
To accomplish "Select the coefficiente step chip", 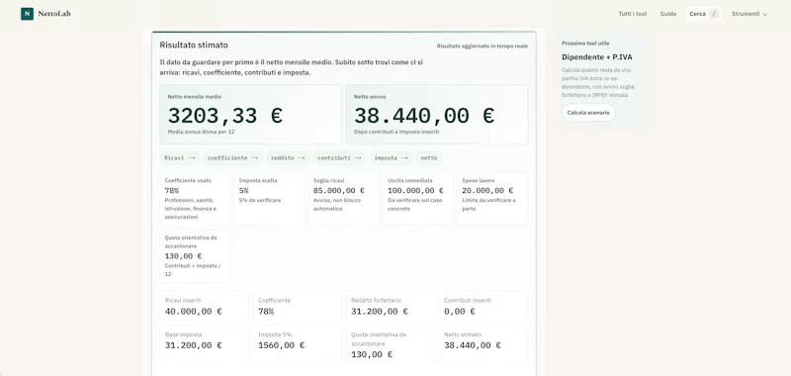I will tap(232, 158).
